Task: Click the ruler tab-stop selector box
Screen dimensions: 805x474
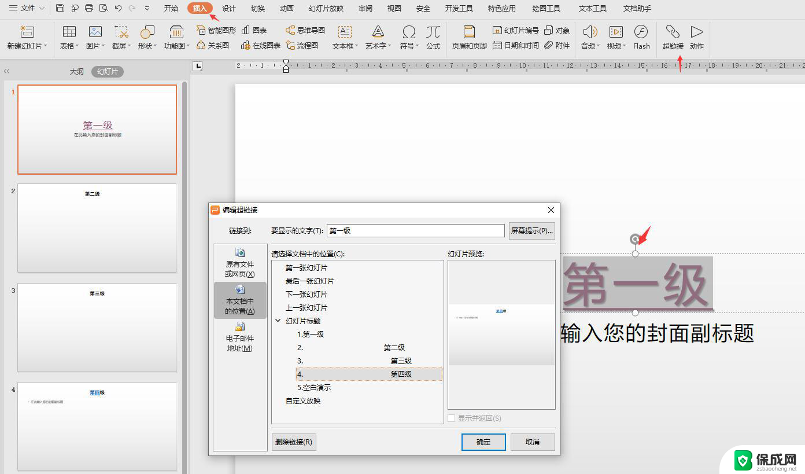Action: tap(198, 67)
